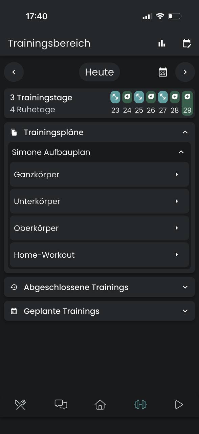Expand Abgeschlossene Trainings

pos(185,287)
